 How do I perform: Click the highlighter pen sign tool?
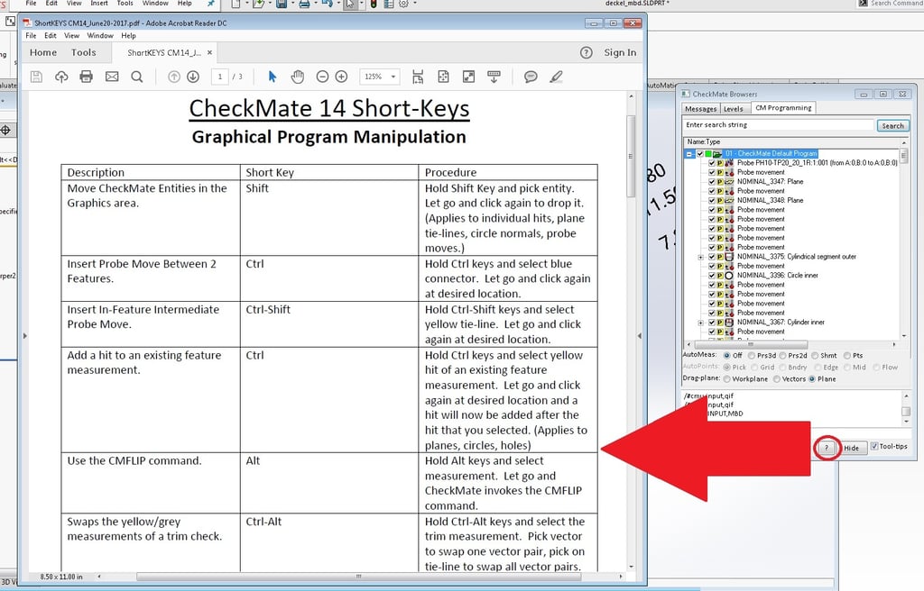(557, 77)
